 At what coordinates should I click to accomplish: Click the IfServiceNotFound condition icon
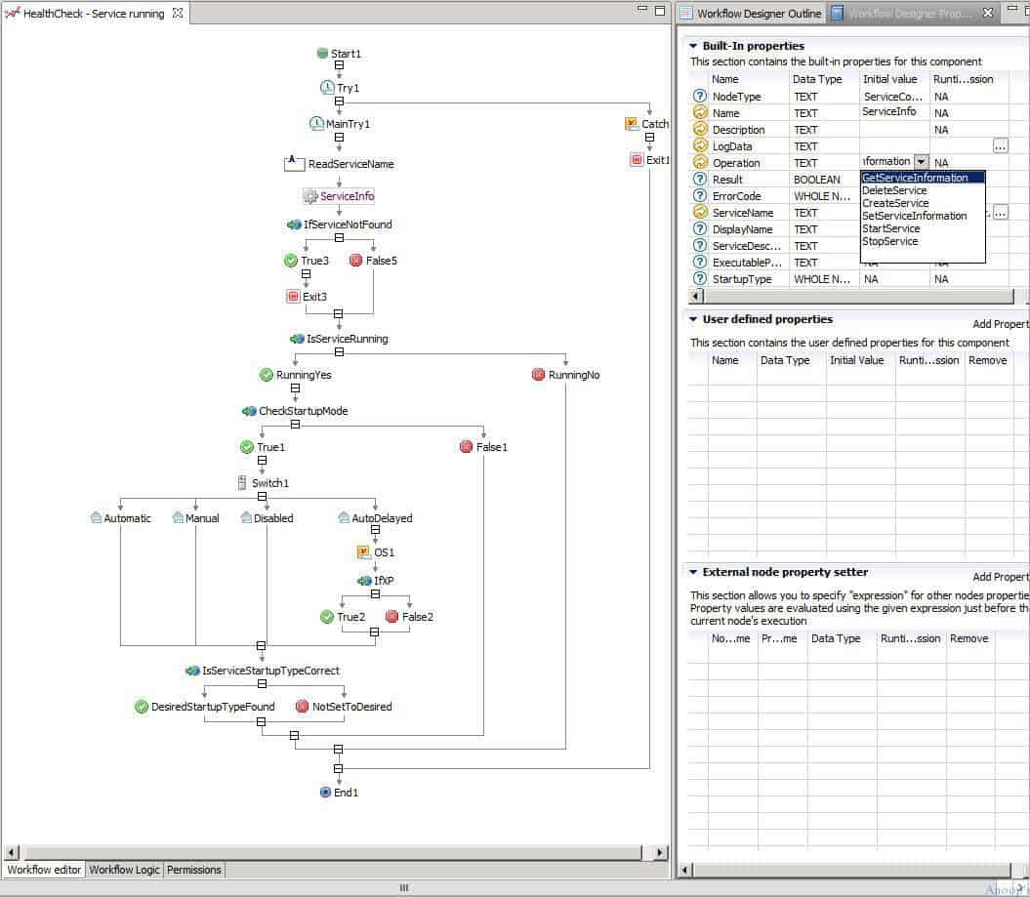294,224
